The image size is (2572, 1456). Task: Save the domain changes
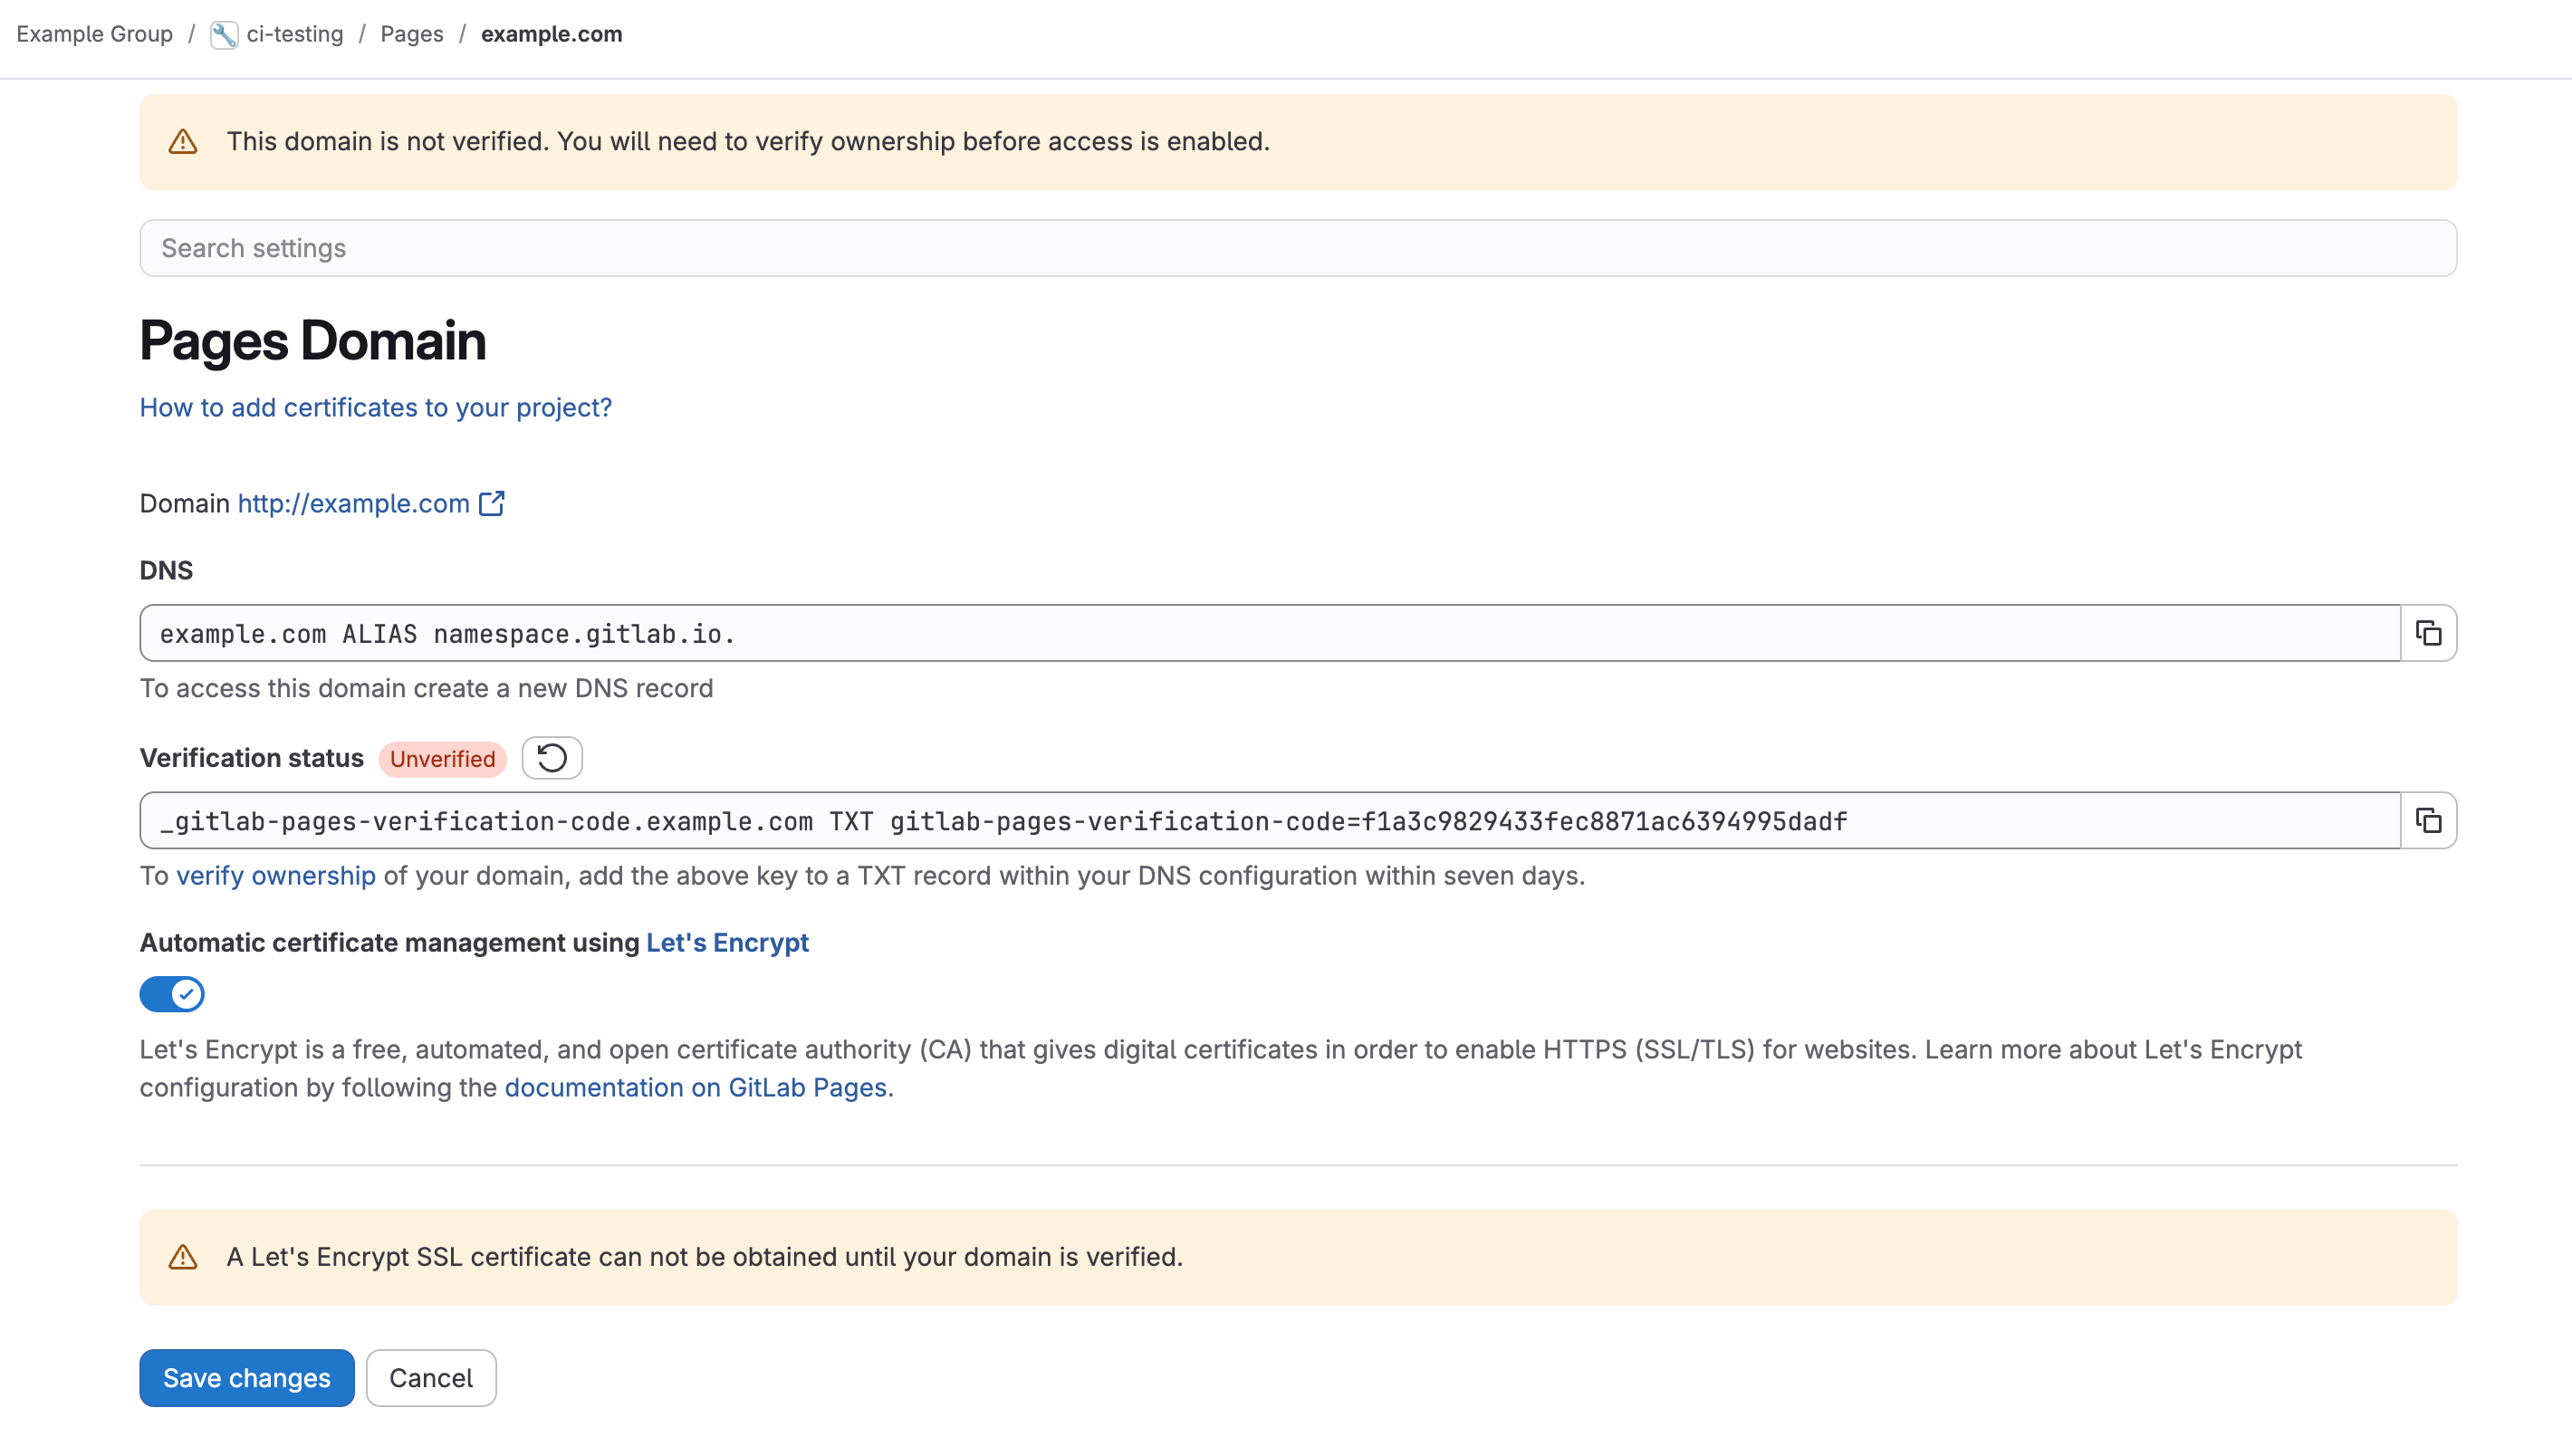(246, 1378)
